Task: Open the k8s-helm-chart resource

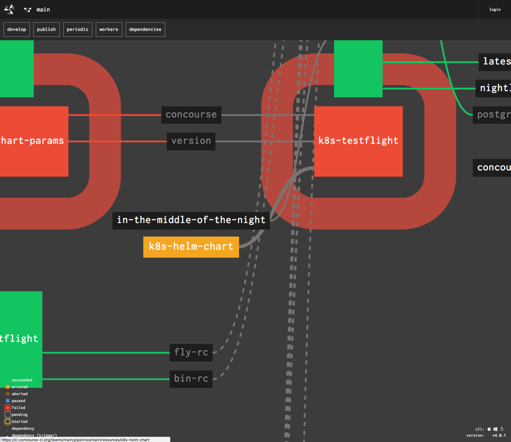Action: point(191,247)
